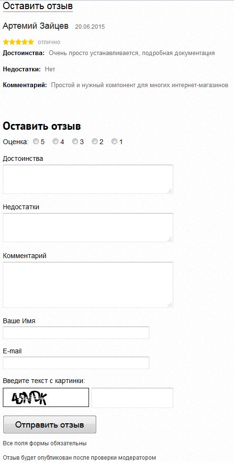This screenshot has width=234, height=463.
Task: Select rating 5 radio button
Action: 36,142
